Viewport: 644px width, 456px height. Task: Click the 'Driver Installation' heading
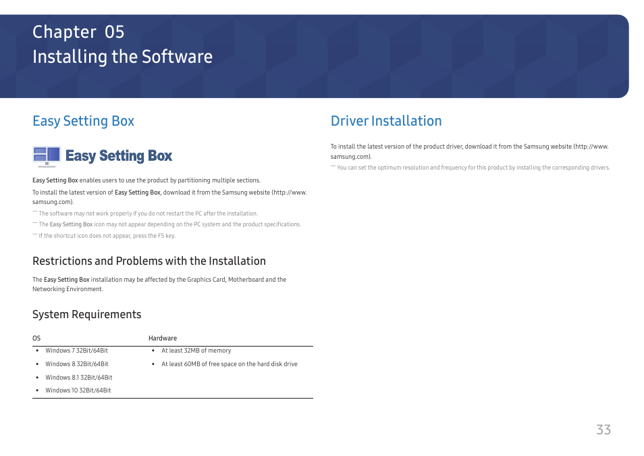[386, 121]
